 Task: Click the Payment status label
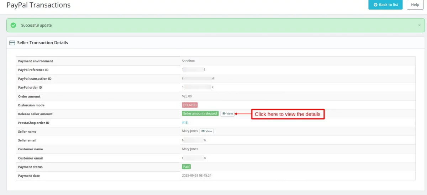[30, 167]
